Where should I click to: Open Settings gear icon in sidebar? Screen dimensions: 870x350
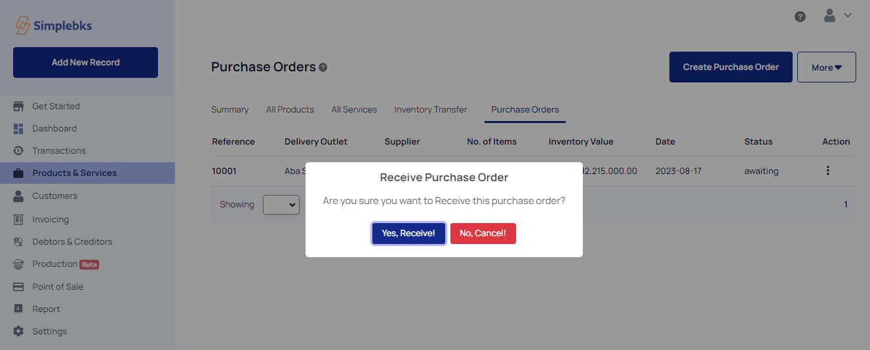click(x=18, y=331)
